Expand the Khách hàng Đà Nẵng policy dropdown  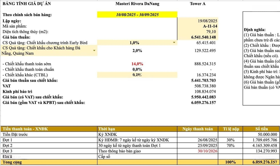coord(94,50)
